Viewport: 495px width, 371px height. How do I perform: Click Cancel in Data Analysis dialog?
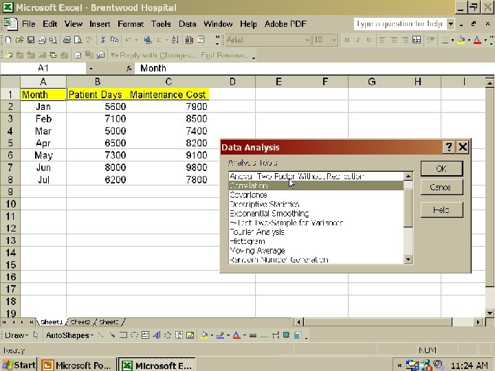click(441, 188)
